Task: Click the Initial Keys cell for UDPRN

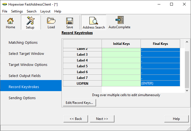Action: pos(121,83)
